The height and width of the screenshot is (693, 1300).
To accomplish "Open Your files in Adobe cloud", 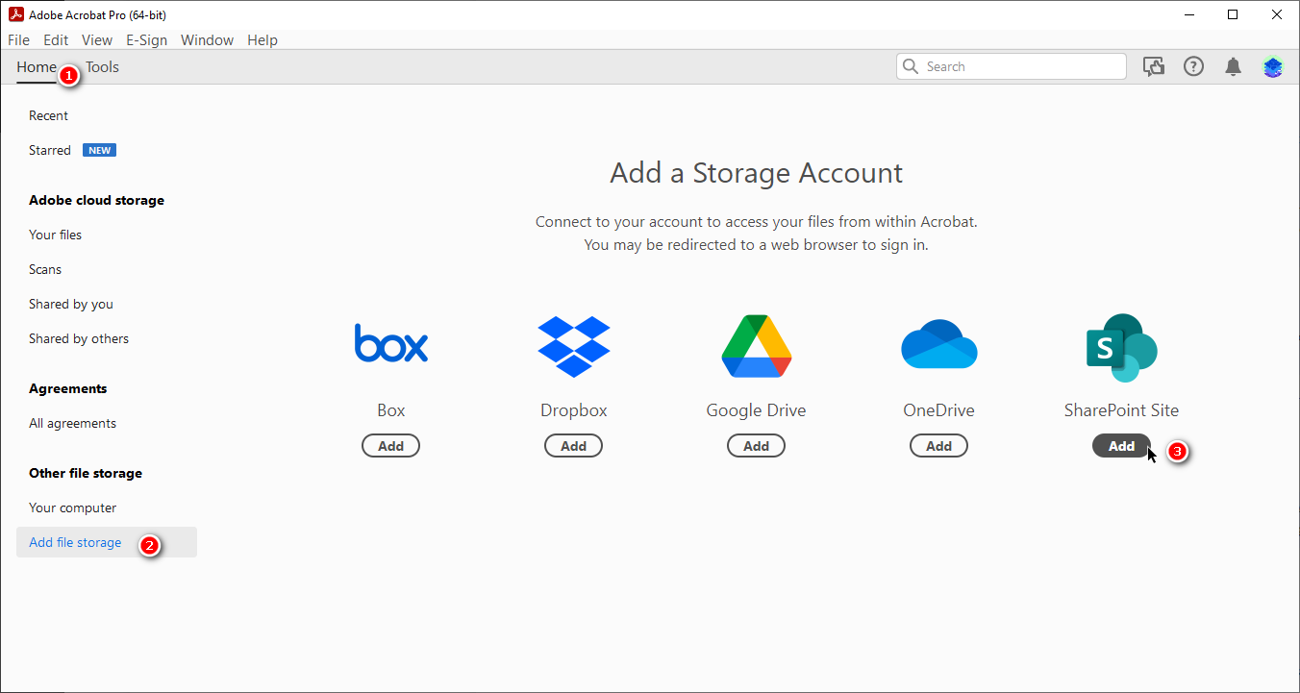I will point(55,235).
